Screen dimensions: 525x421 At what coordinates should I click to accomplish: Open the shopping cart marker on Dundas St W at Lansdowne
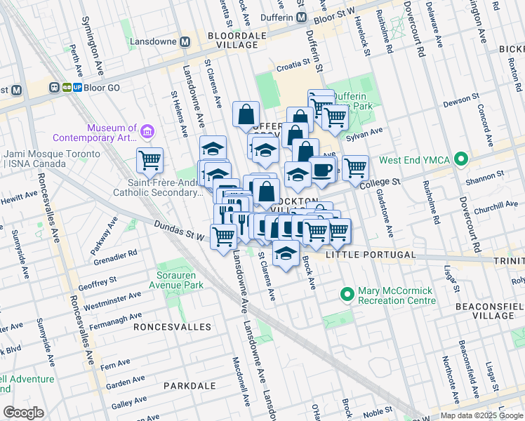[223, 238]
